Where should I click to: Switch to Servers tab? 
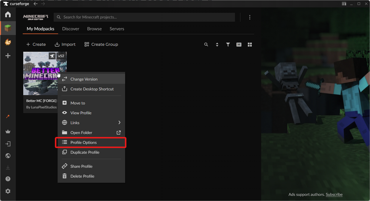pos(117,29)
